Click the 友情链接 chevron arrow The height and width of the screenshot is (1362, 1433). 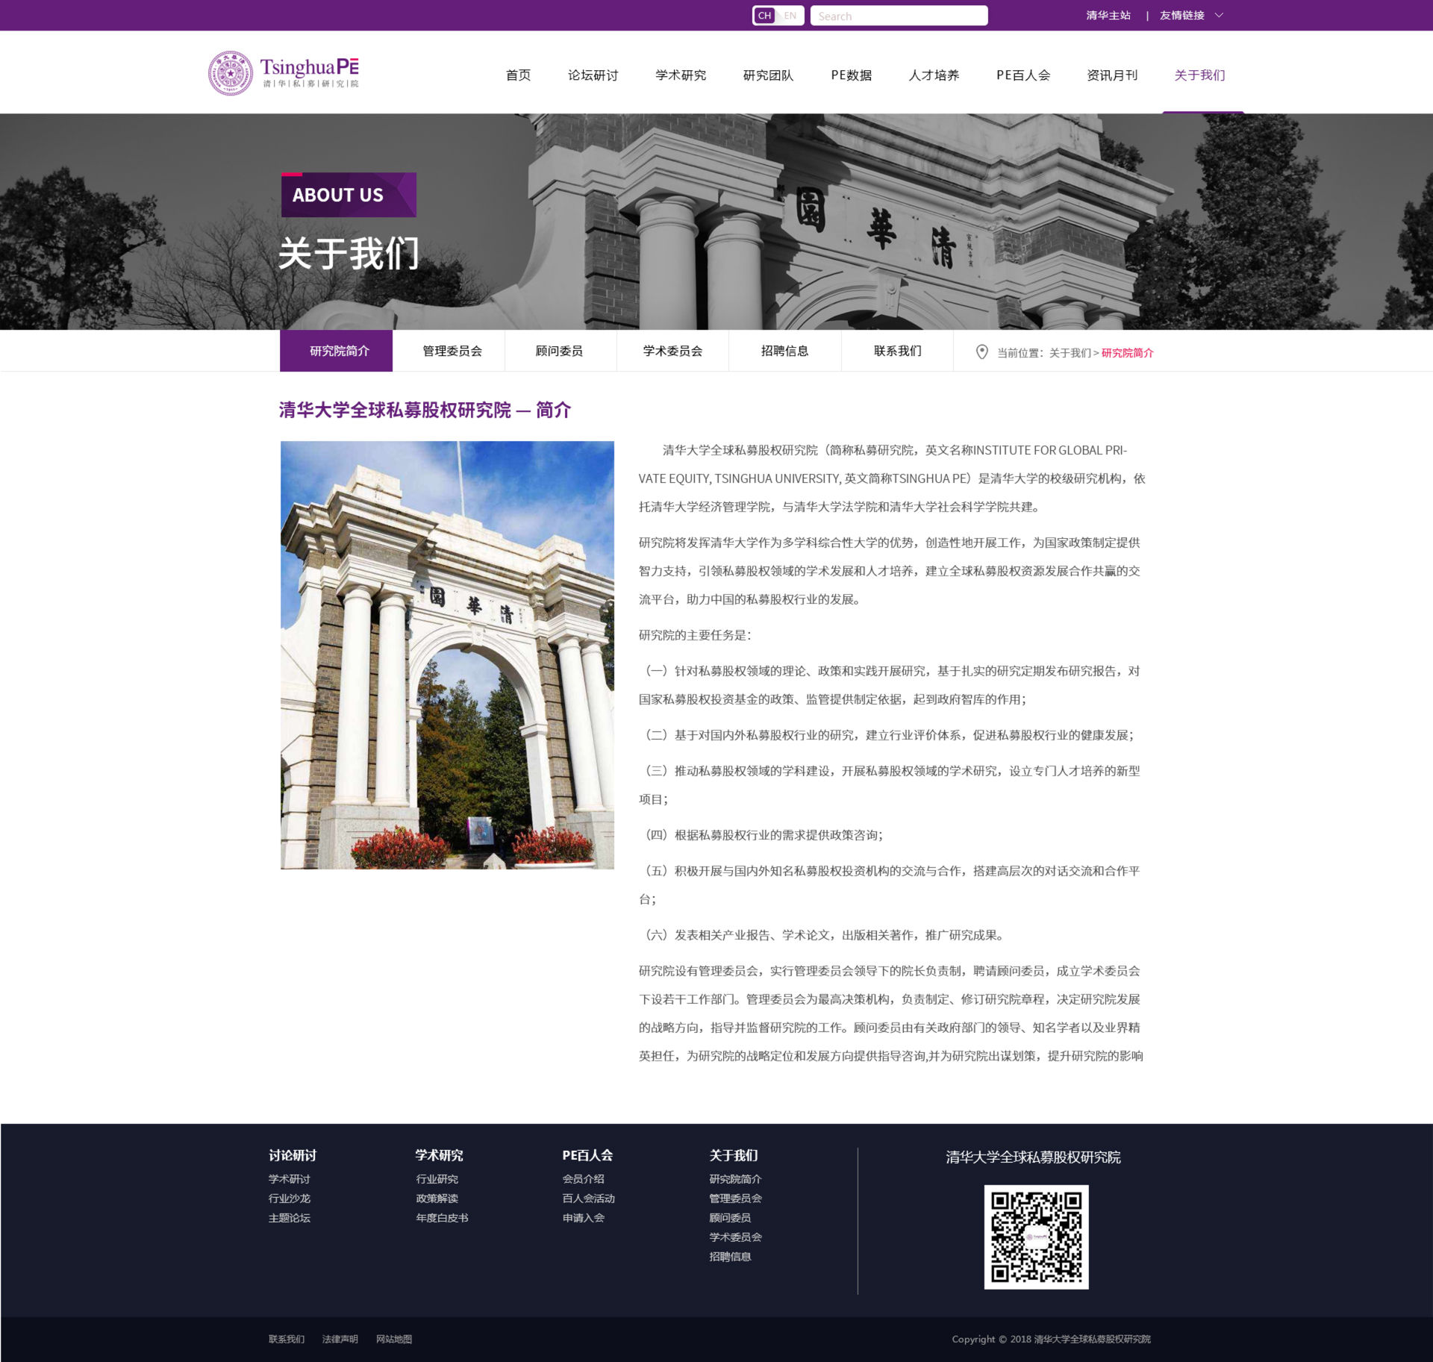tap(1219, 16)
